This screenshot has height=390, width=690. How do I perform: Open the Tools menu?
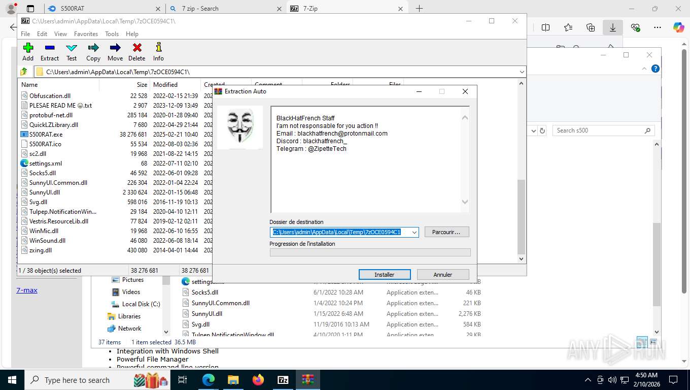pos(112,34)
